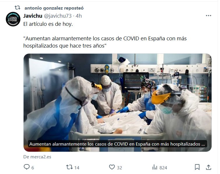
Task: Open the hospital ICU article preview image
Action: [x=118, y=103]
